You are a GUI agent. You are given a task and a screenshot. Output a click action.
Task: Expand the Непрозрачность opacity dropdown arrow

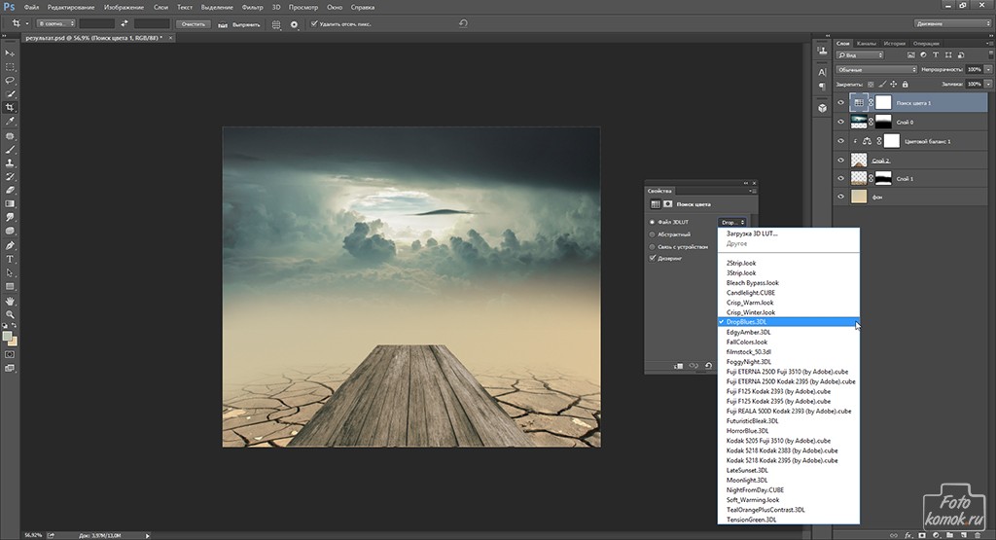tap(987, 70)
